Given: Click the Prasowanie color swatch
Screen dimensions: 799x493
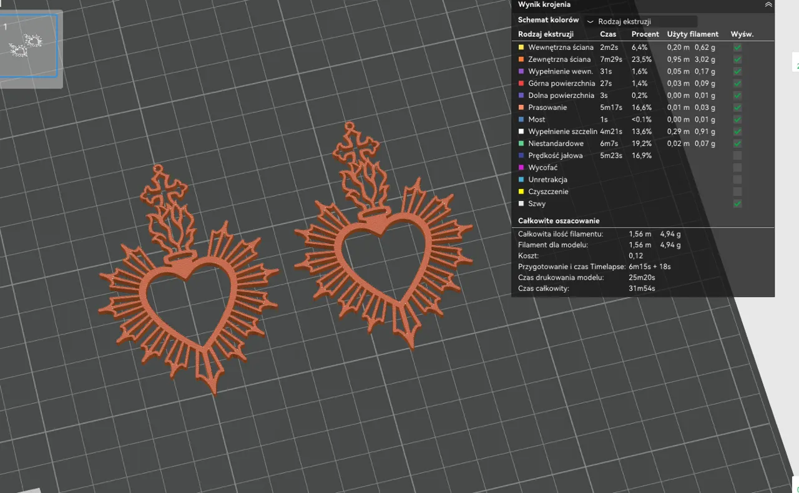Looking at the screenshot, I should (x=521, y=107).
